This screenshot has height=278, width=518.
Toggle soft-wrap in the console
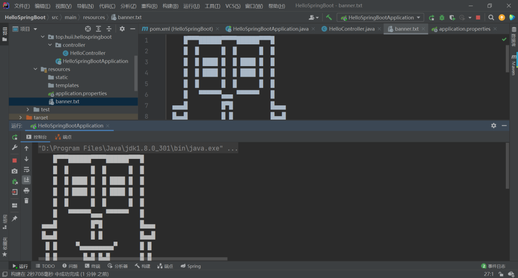click(26, 170)
